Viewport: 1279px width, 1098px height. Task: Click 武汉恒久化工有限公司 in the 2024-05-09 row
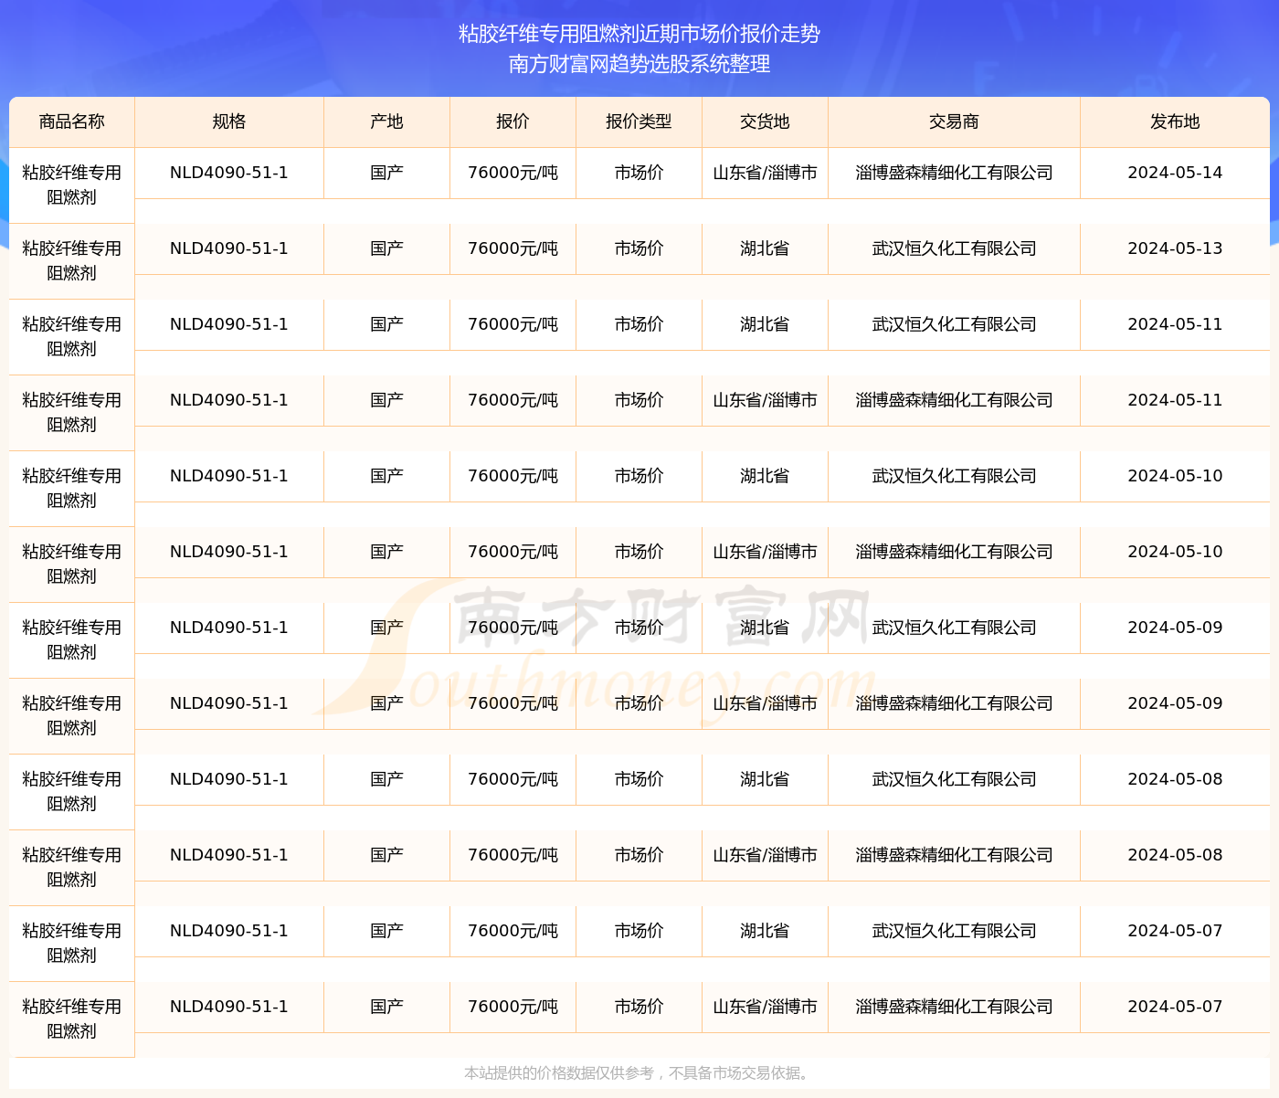955,628
